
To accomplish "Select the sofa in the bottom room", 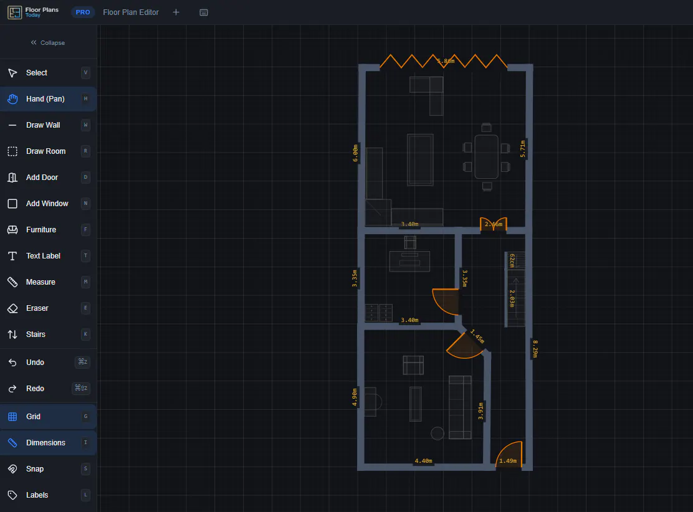I will coord(460,407).
